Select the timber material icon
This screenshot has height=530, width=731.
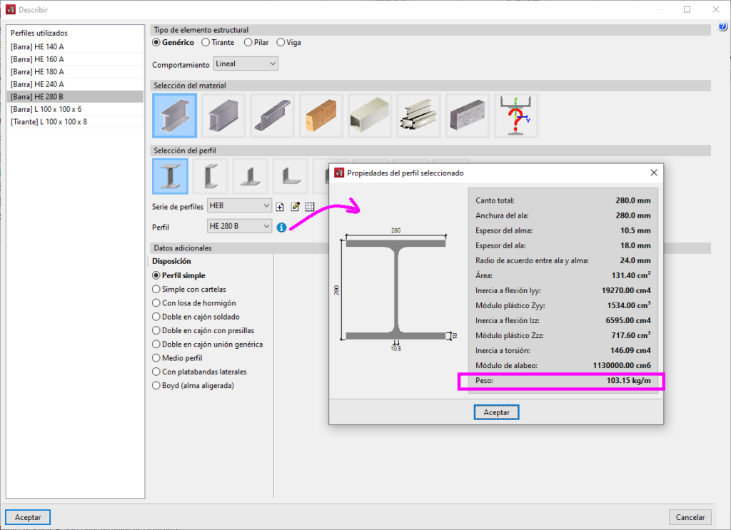321,116
